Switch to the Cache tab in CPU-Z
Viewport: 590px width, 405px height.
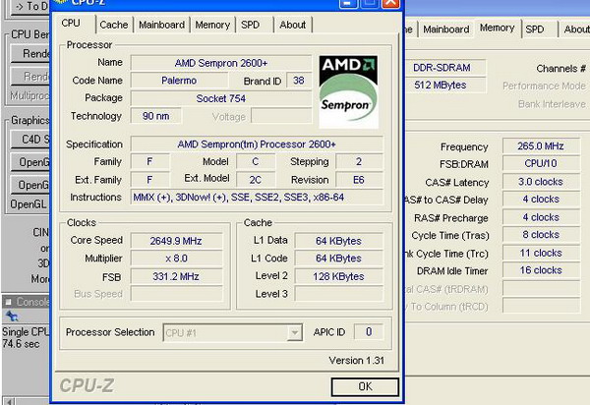tap(114, 25)
